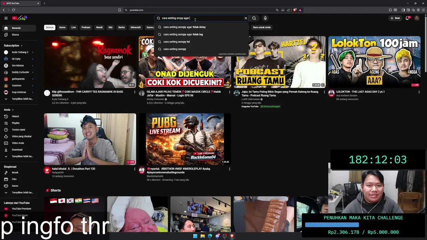The image size is (427, 240).
Task: Expand more Eksplorasi items below Game
Action: (19, 193)
